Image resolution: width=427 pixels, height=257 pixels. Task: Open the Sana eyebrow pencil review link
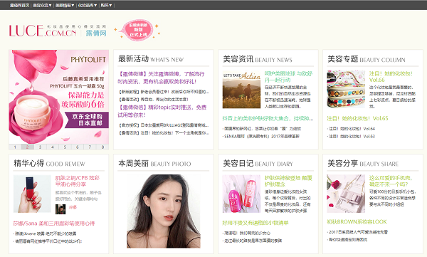click(54, 224)
